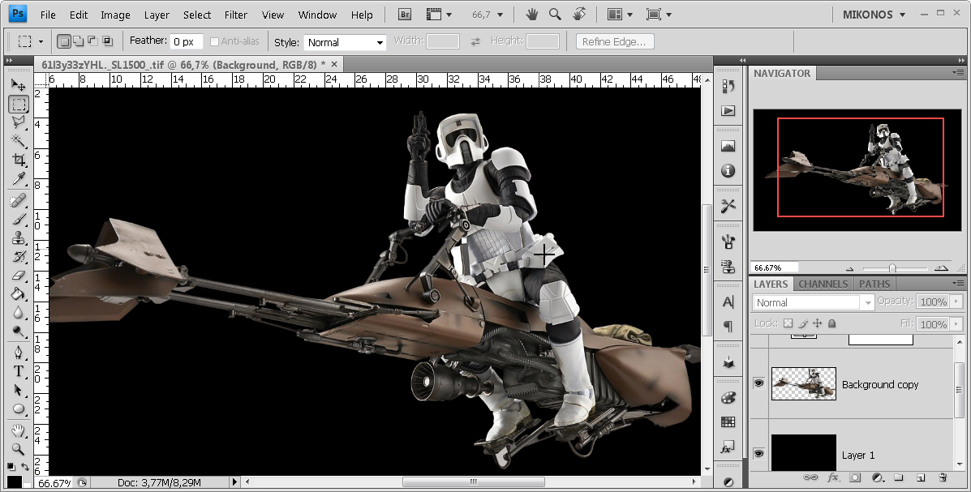Select the Rectangular Marquee tool
971x492 pixels.
coord(19,104)
